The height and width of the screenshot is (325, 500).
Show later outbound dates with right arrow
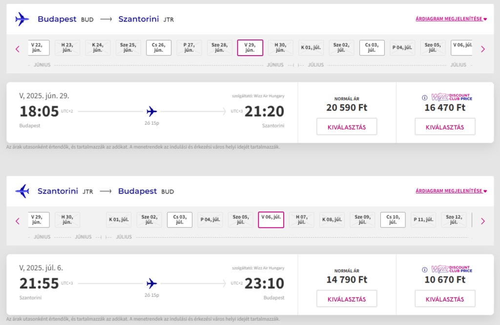(x=483, y=49)
